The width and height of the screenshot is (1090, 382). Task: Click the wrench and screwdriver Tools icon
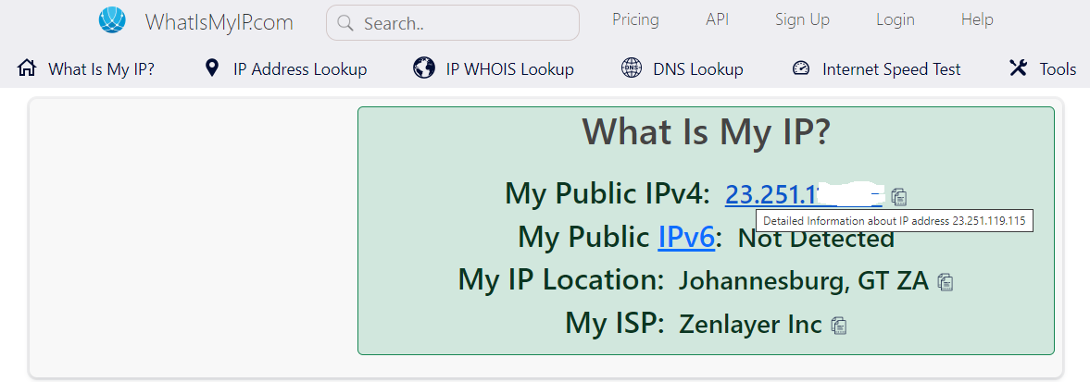click(1018, 68)
